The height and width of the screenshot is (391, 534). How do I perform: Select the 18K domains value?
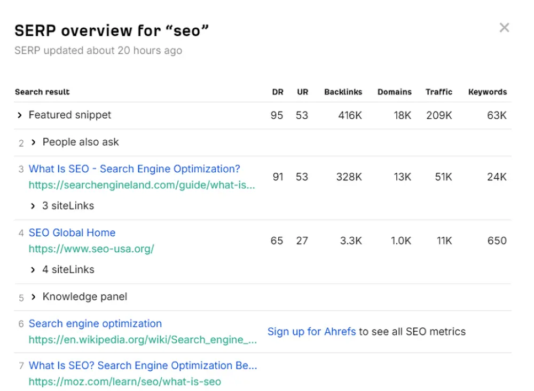[x=403, y=115]
